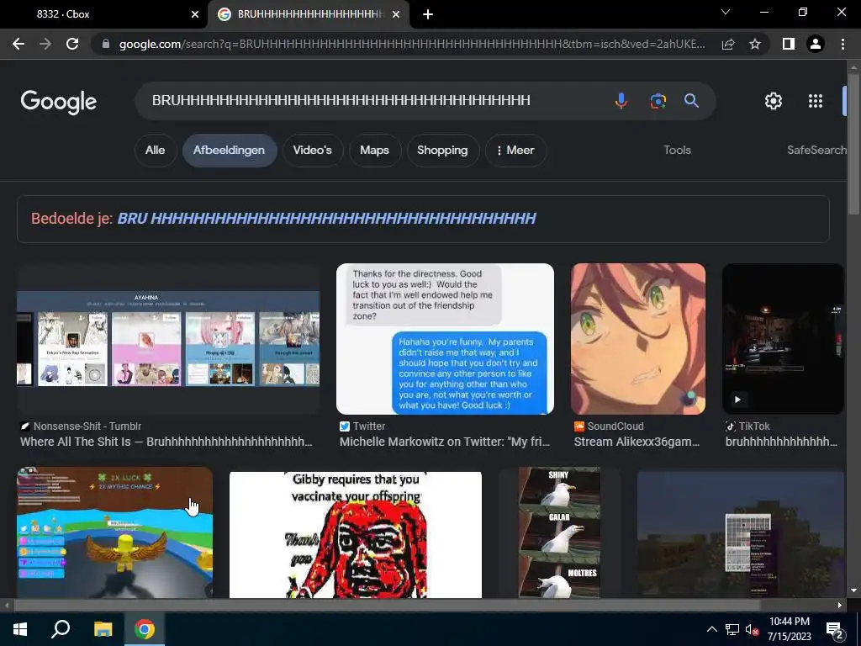
Task: Open the Maps results tab
Action: coord(374,150)
